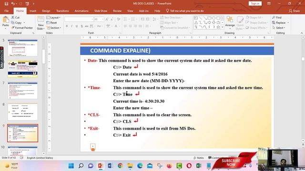Screen dimensions: 305x171
Task: Click the Share button
Action: point(295,11)
